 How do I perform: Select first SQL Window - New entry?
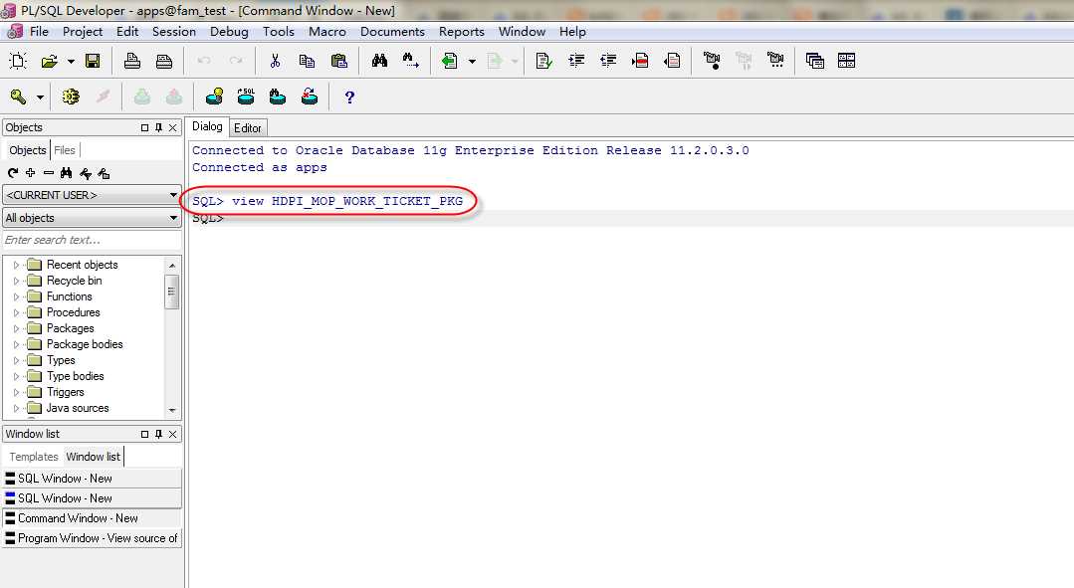tap(93, 479)
